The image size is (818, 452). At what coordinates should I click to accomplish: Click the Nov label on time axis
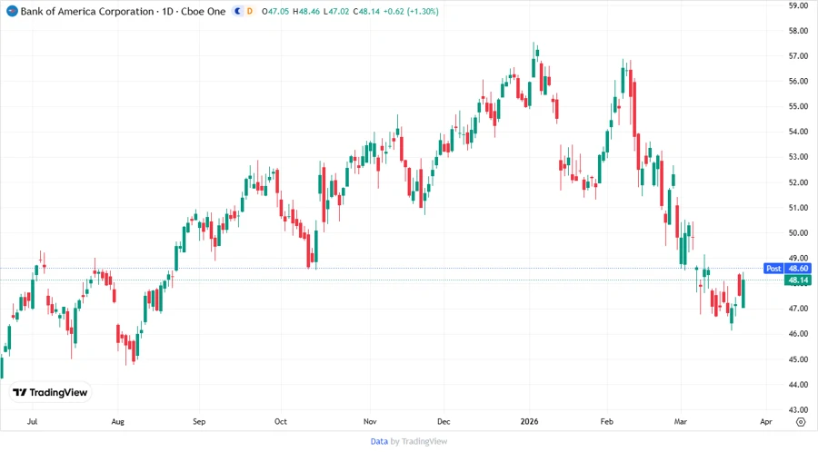370,421
